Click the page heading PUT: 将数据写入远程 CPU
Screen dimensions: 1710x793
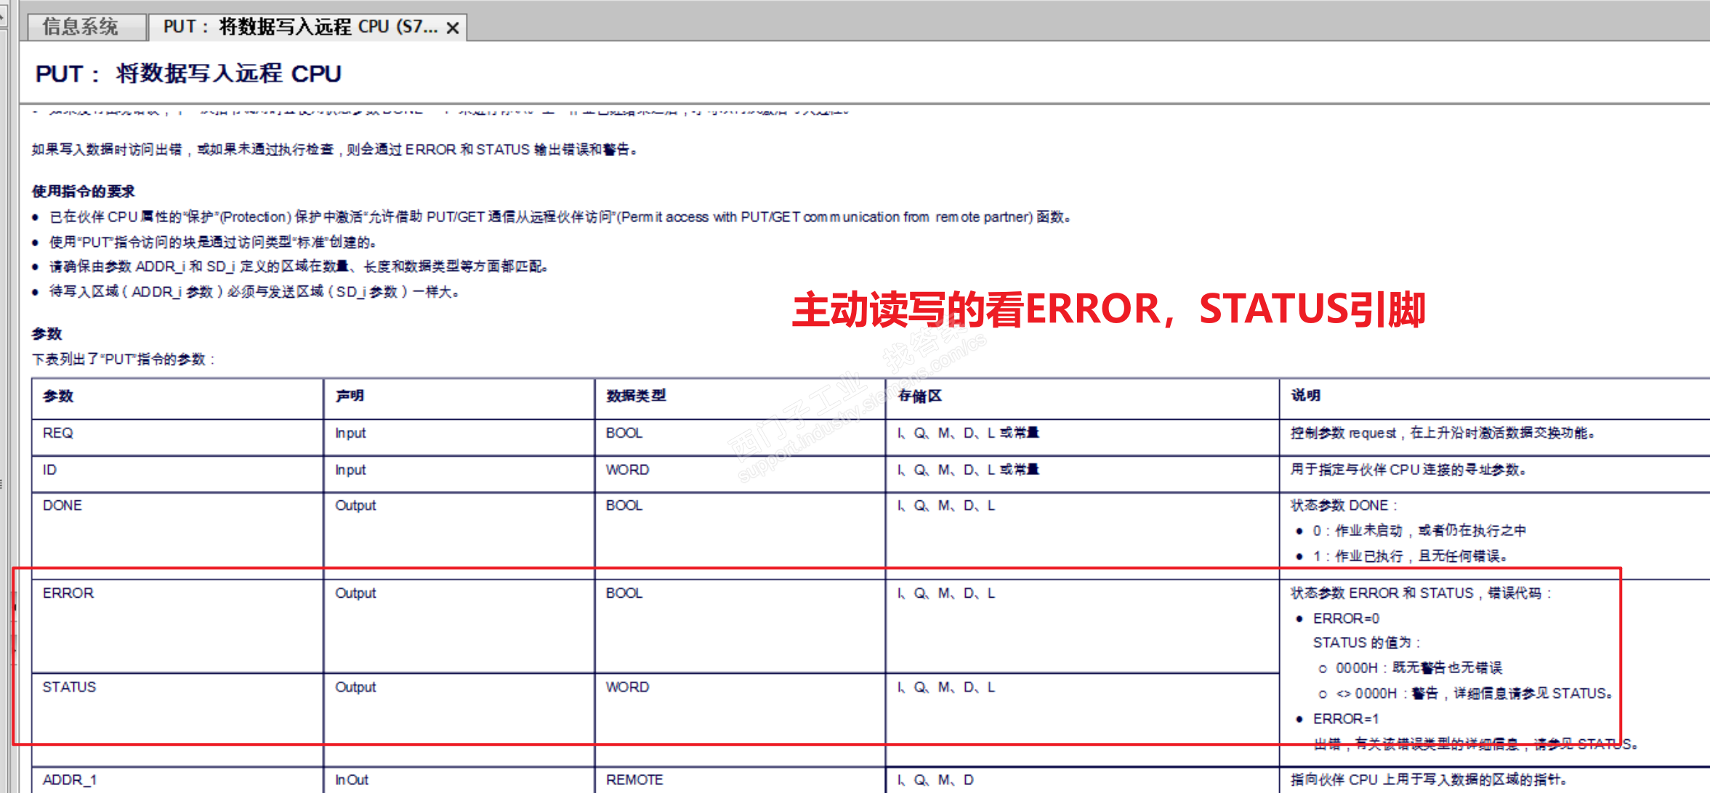point(188,74)
